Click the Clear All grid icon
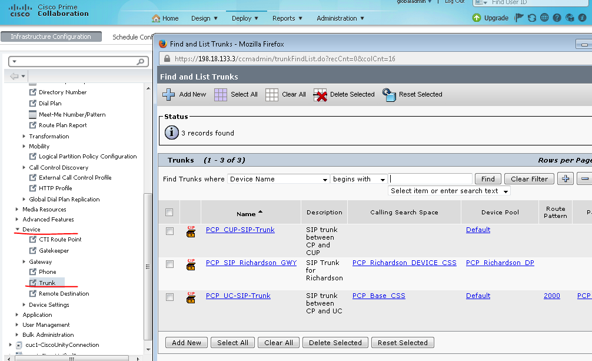Screen dimensions: 592x361 [271, 94]
